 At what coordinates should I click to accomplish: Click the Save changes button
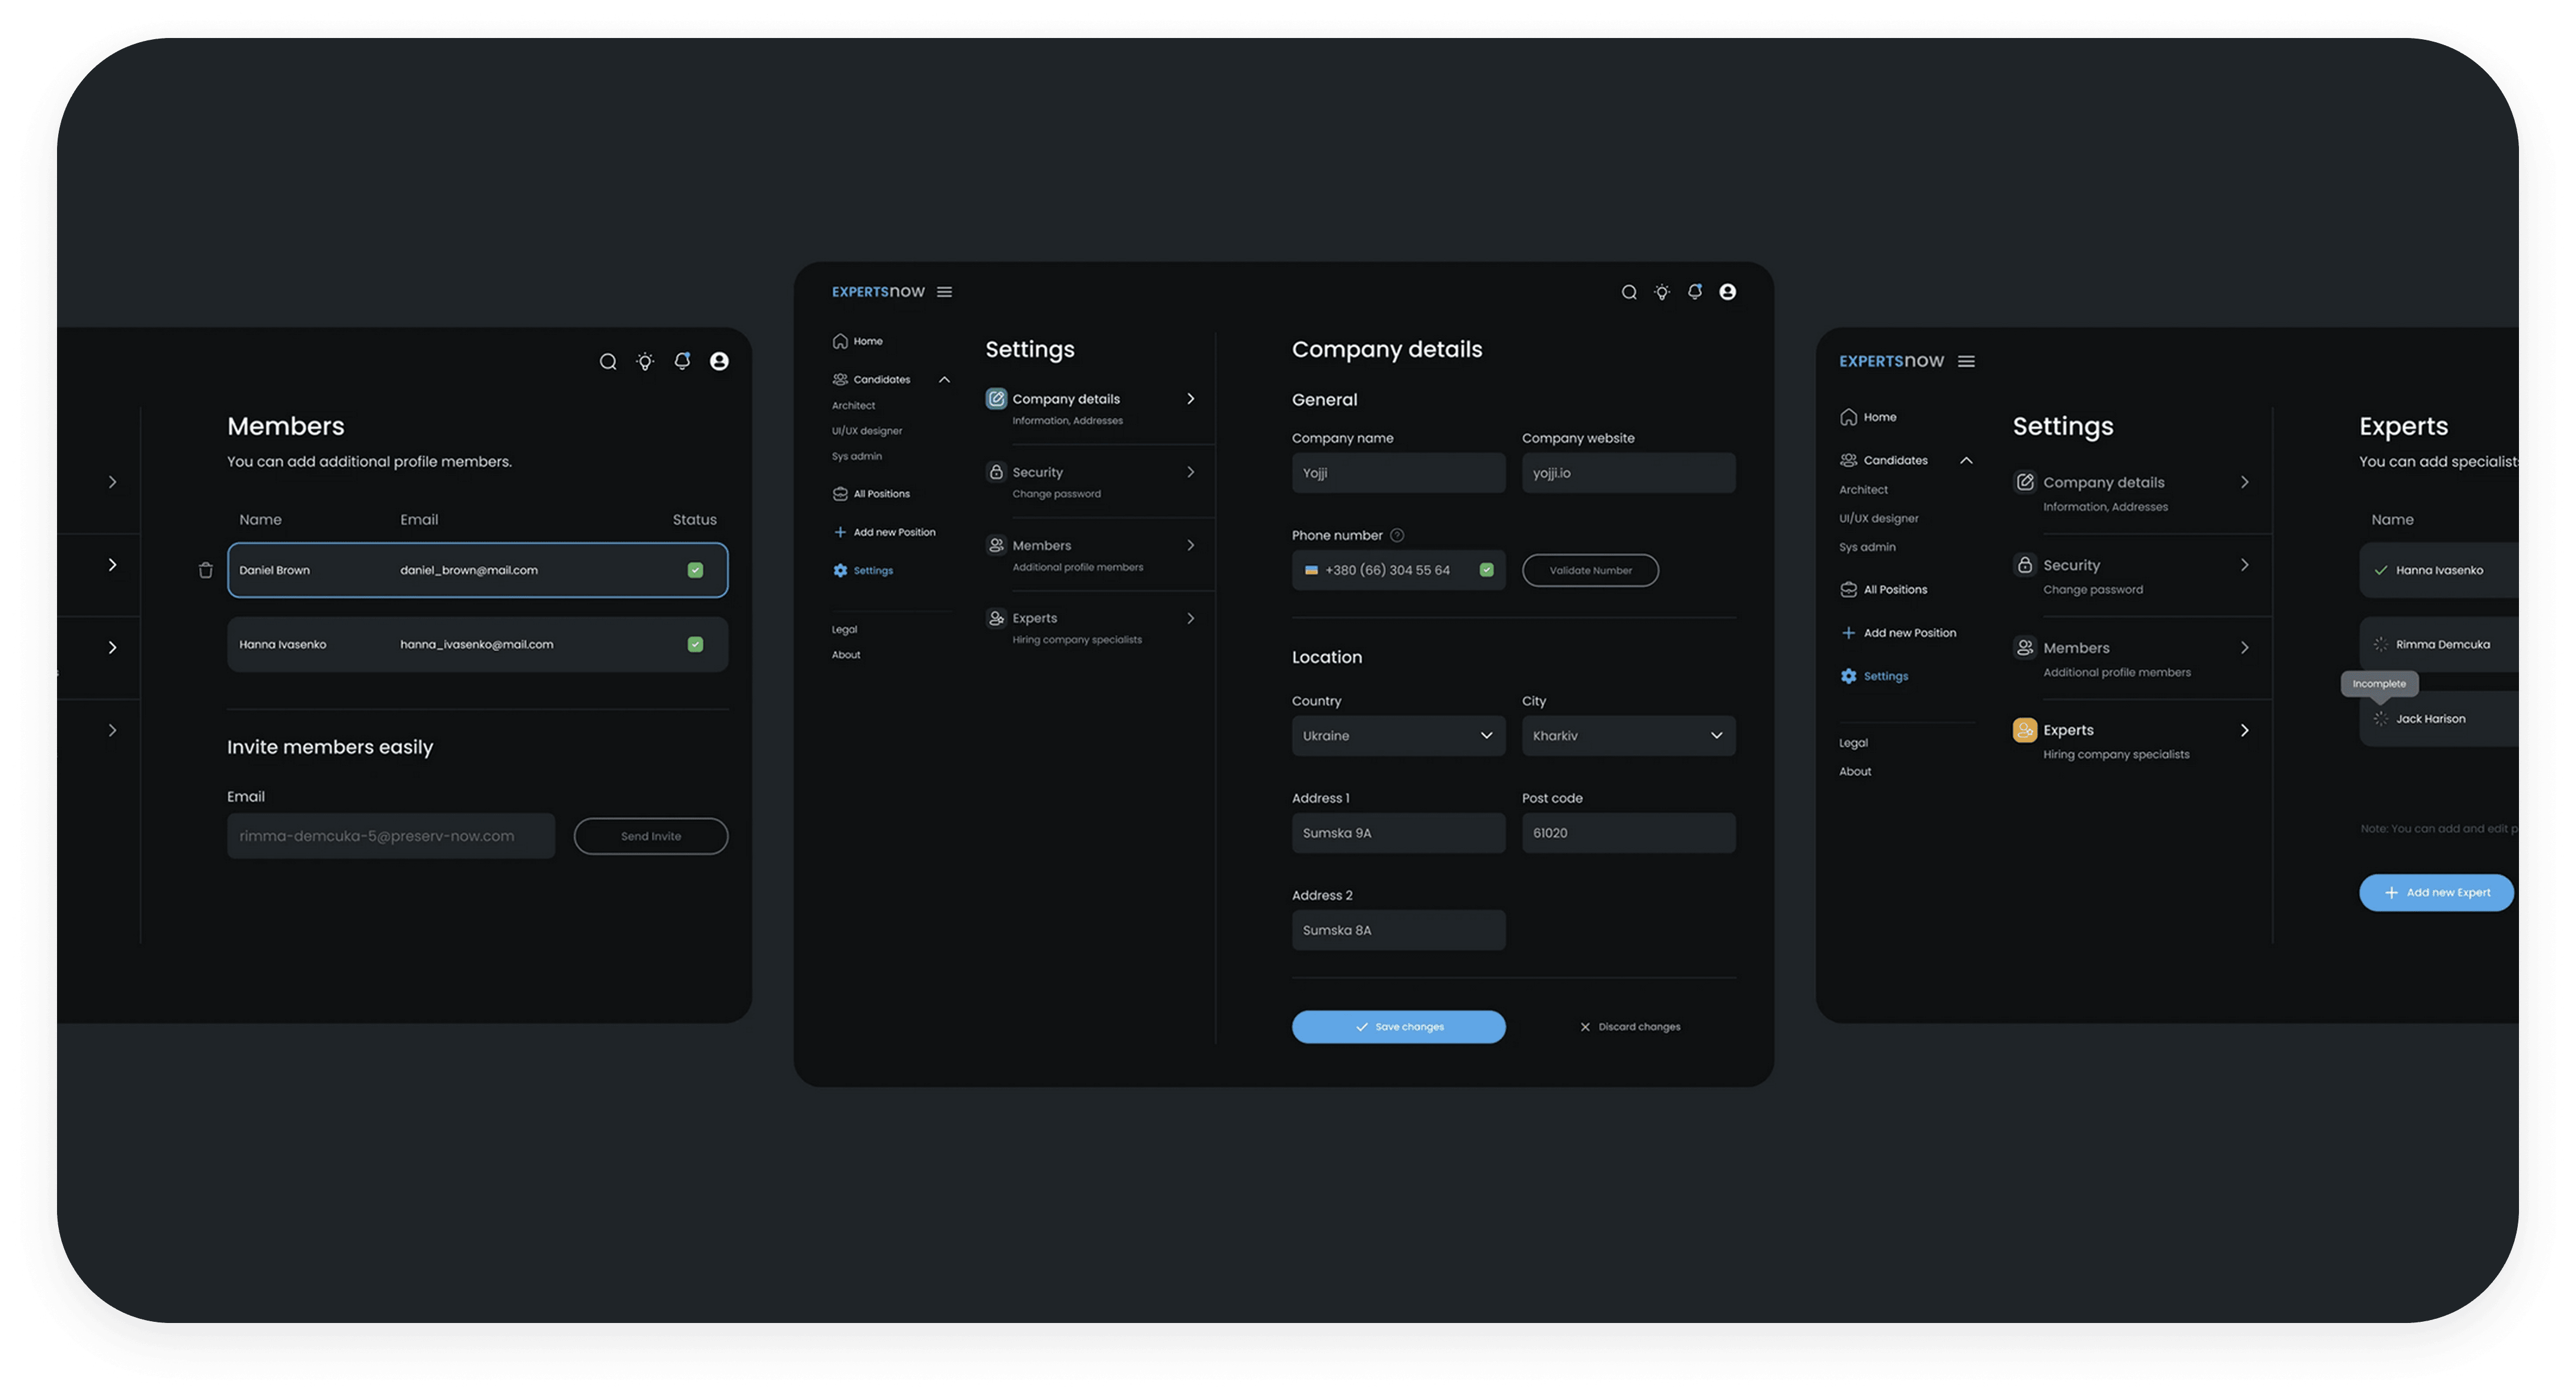click(x=1398, y=1027)
